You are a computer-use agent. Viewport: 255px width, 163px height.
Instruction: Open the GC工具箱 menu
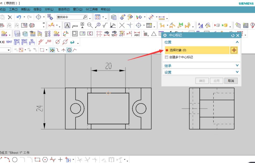92,9
